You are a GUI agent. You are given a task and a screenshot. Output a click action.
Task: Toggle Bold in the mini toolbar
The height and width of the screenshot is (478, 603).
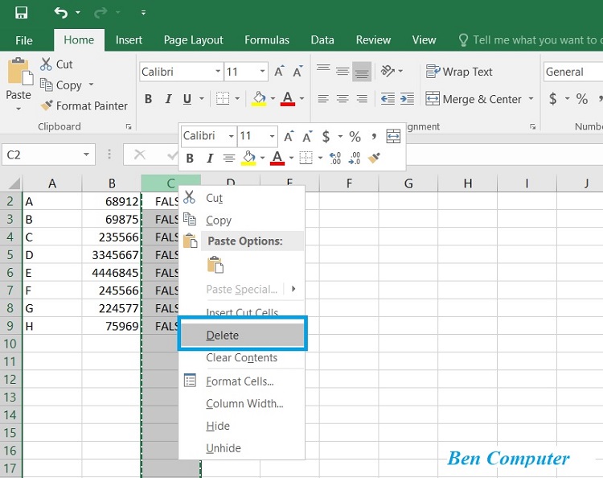click(x=190, y=158)
